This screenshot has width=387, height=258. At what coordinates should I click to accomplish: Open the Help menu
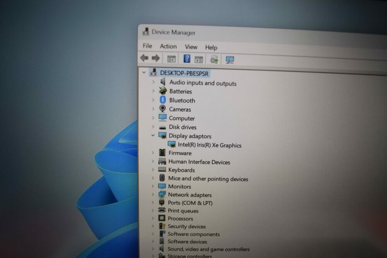(211, 47)
